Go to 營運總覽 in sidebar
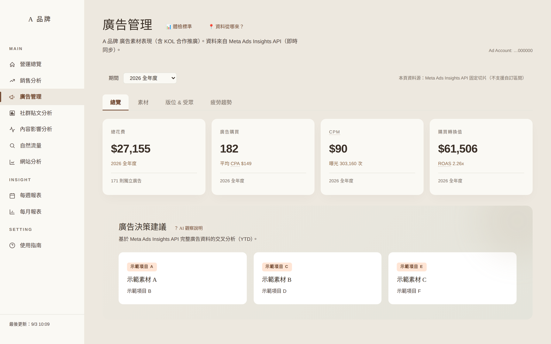551x344 pixels. coord(42,64)
